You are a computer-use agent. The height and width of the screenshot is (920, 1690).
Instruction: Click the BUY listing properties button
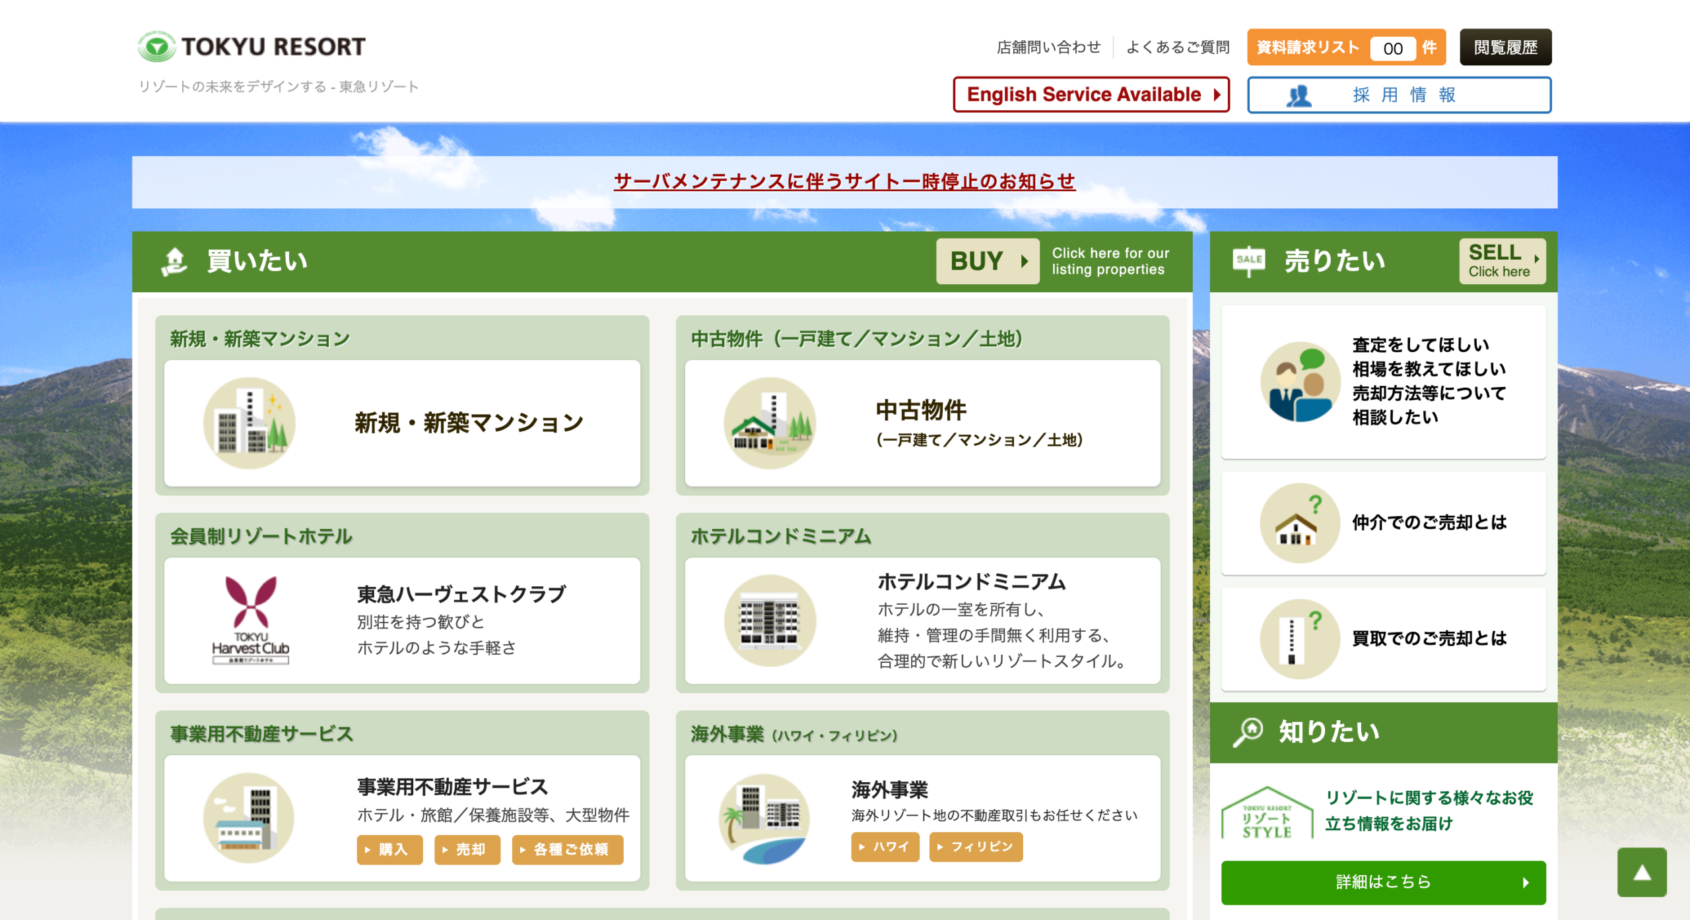[988, 261]
